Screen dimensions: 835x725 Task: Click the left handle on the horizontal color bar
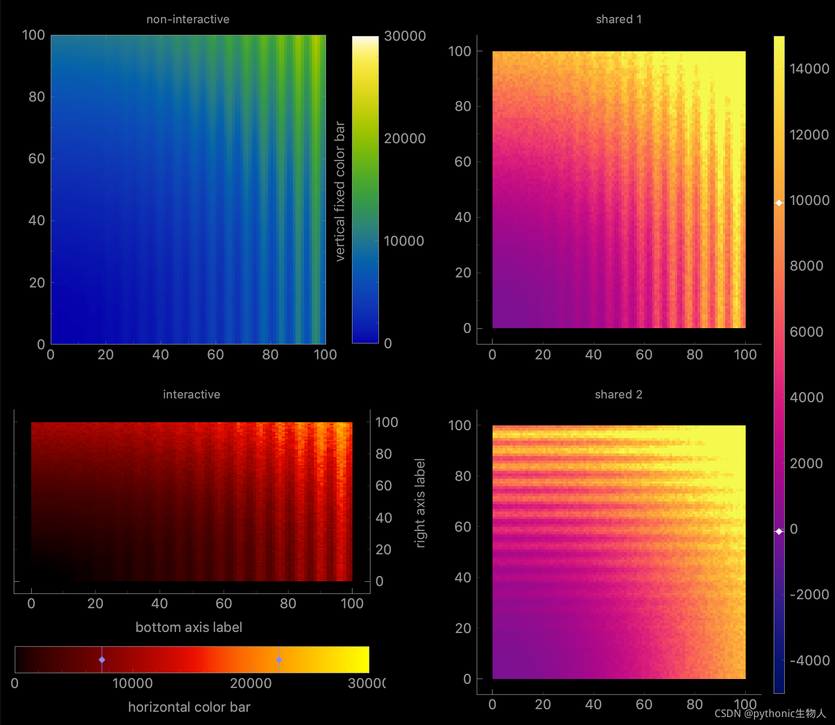(102, 659)
